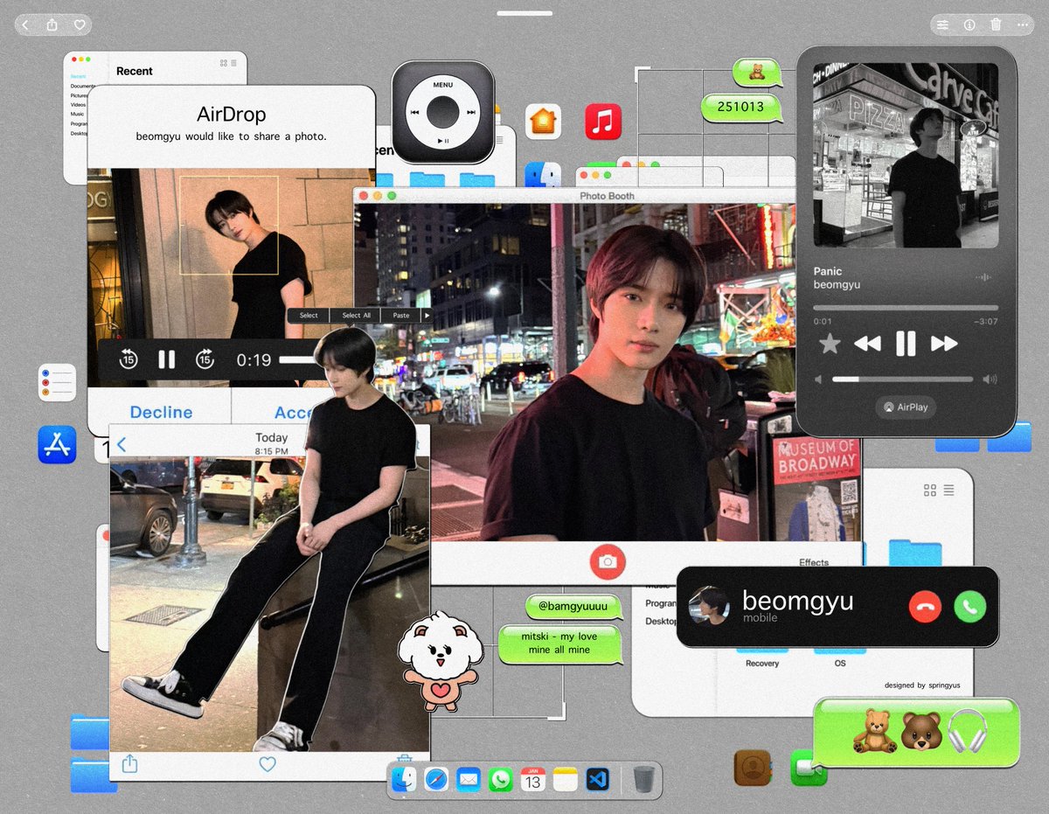The image size is (1049, 814).
Task: Open the ellipsis more menu in the top-right toolbar
Action: (1024, 25)
